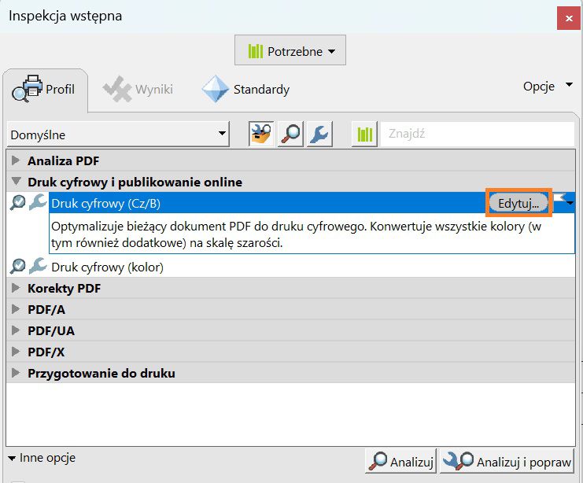The width and height of the screenshot is (583, 483).
Task: Click the diamond icon on Standardy tab
Action: (x=216, y=89)
